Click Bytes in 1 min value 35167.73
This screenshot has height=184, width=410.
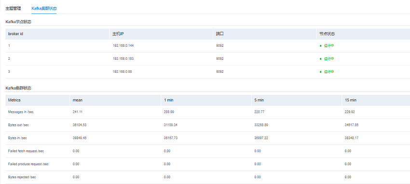[x=171, y=138]
